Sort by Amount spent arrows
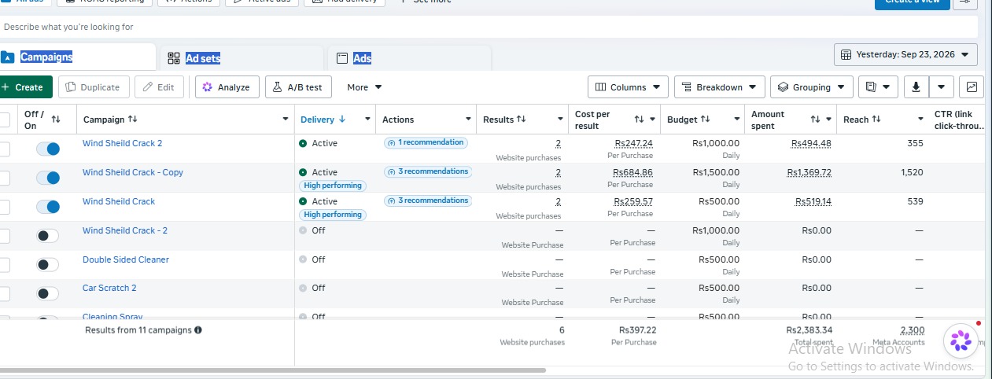This screenshot has height=379, width=992. pyautogui.click(x=816, y=120)
